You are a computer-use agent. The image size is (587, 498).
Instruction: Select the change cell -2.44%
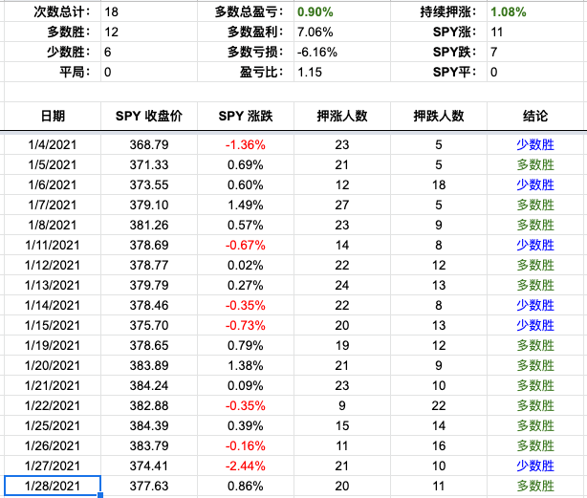coord(246,466)
